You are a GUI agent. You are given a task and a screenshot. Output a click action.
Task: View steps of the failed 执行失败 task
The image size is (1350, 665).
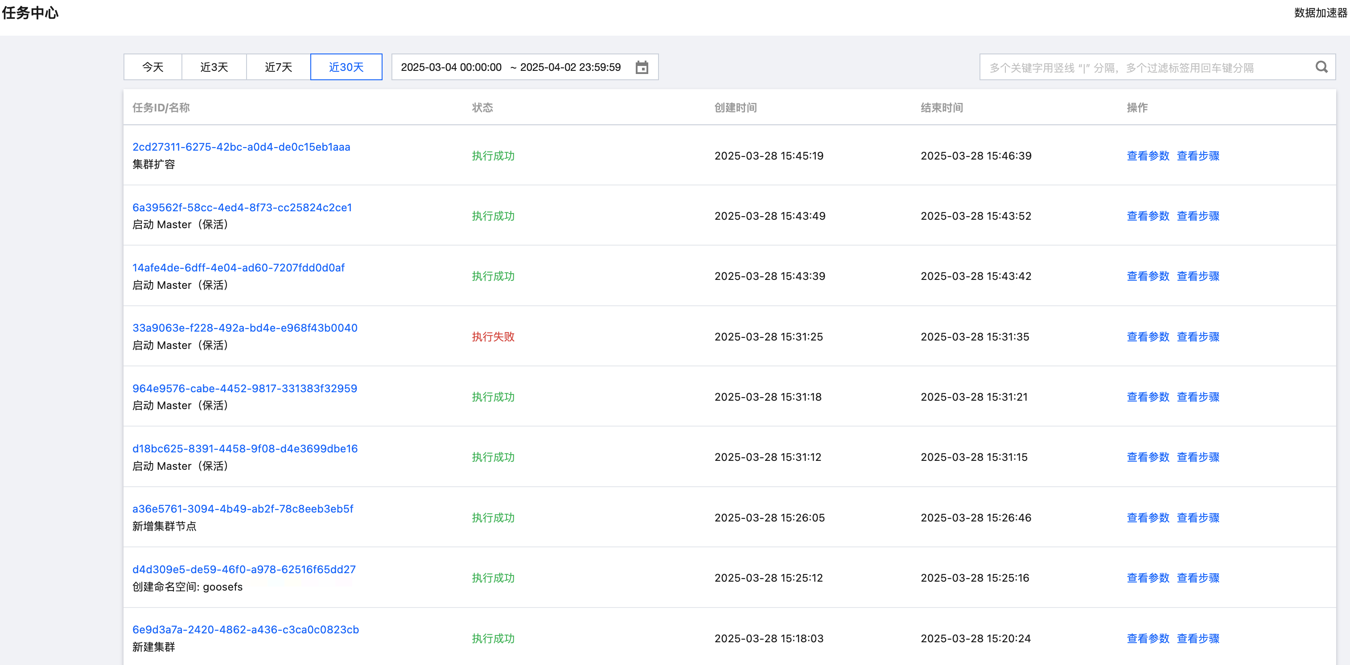1198,337
